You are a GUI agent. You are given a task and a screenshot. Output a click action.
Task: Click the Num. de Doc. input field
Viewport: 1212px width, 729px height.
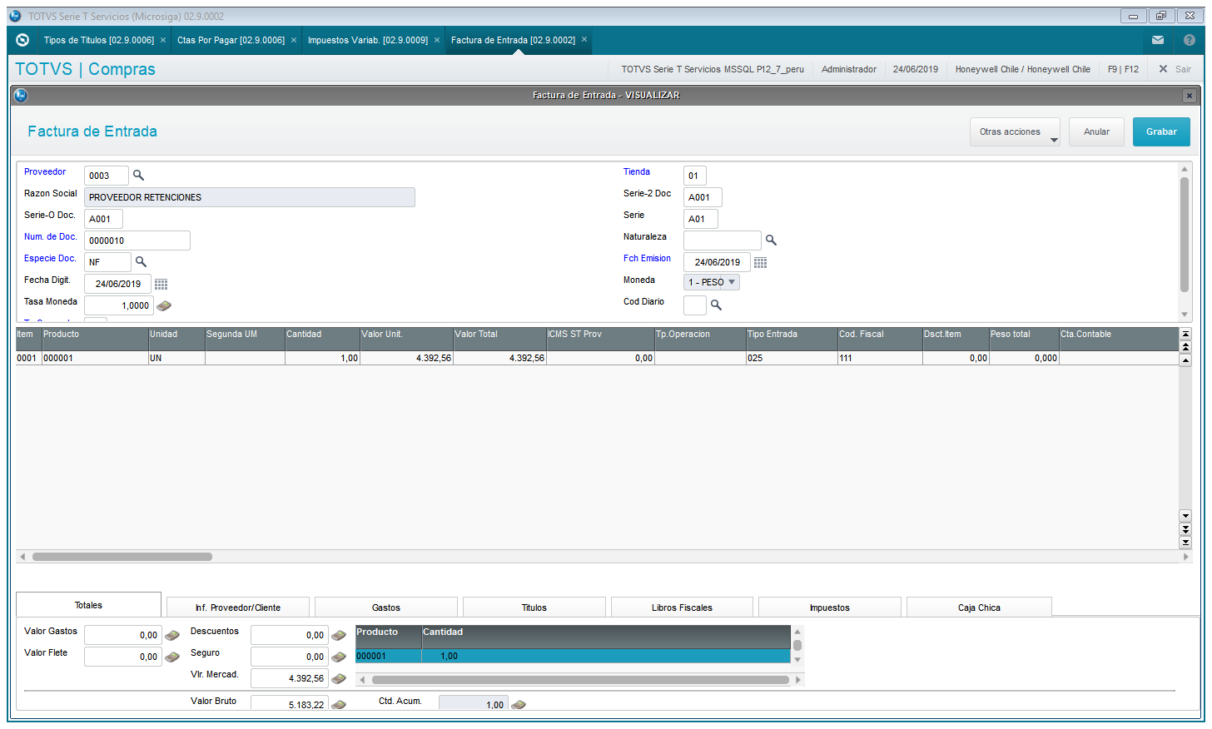(x=137, y=241)
